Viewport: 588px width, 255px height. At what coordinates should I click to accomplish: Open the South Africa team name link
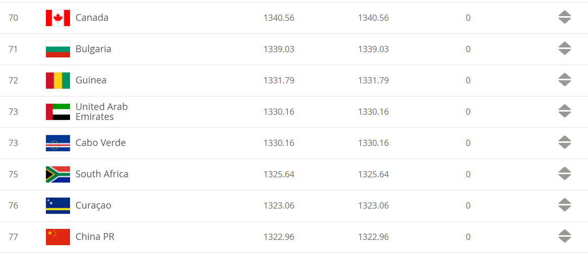(102, 174)
